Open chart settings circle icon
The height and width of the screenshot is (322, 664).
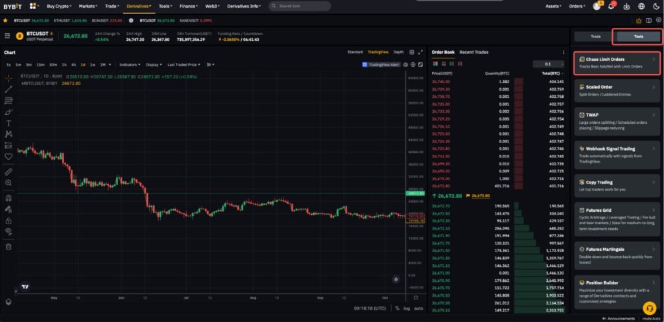(x=413, y=65)
